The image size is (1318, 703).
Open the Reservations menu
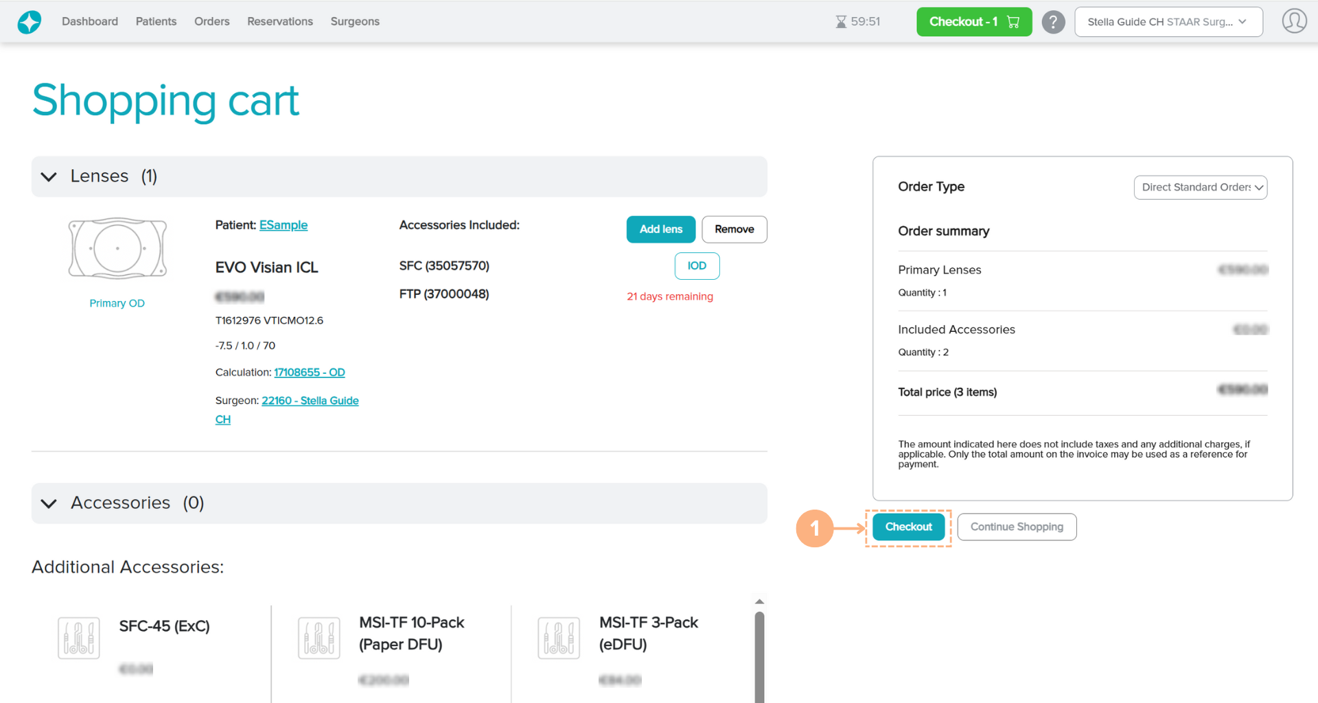tap(279, 21)
